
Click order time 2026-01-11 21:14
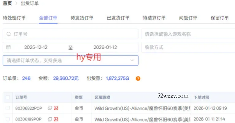click(x=209, y=119)
